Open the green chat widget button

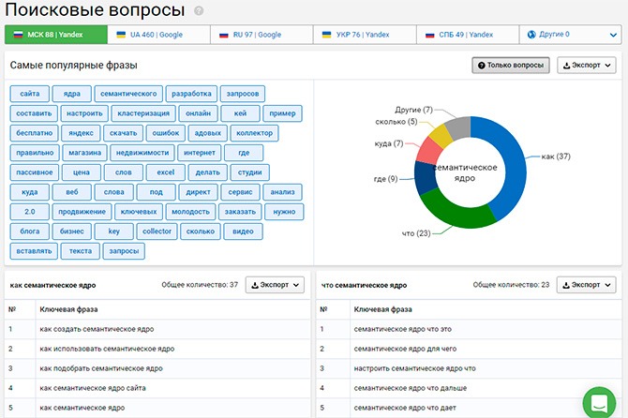599,403
